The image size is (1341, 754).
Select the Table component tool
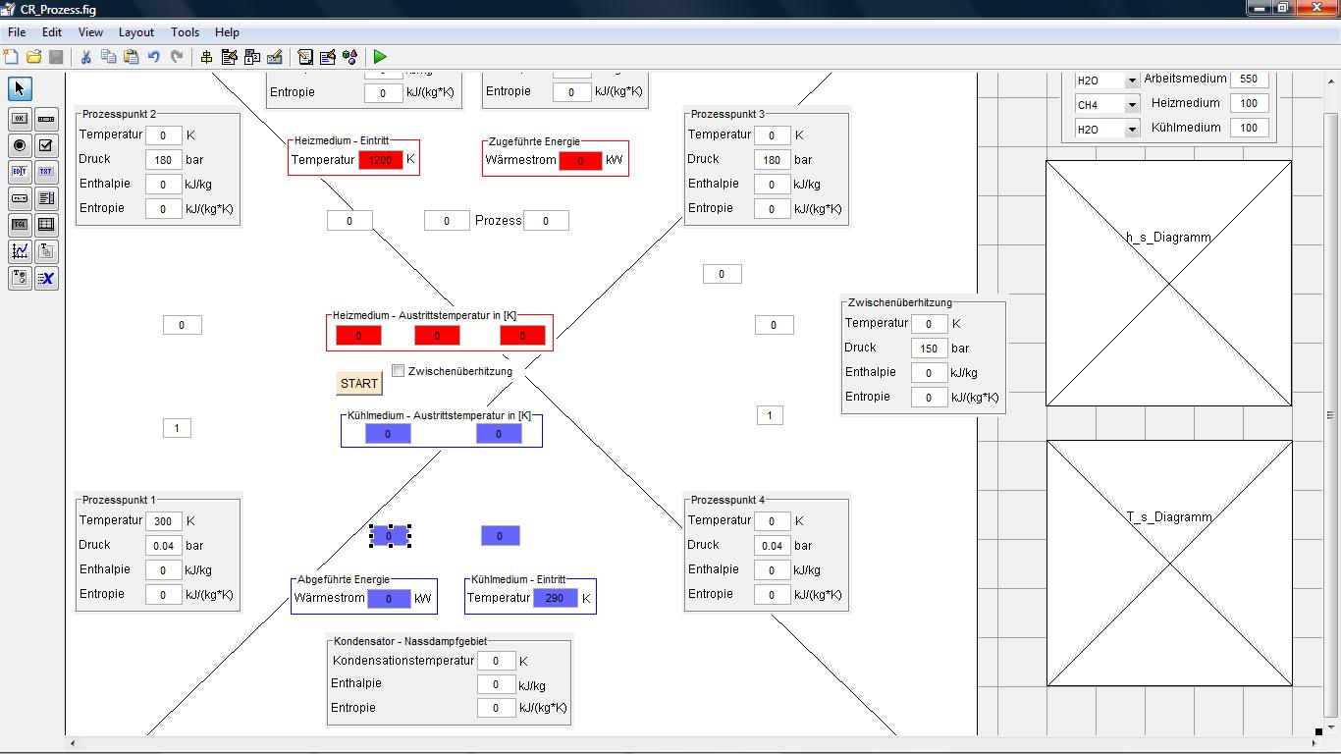46,225
